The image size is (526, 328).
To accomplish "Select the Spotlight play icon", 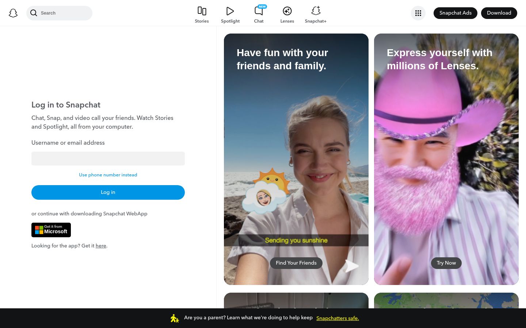I will (x=230, y=11).
